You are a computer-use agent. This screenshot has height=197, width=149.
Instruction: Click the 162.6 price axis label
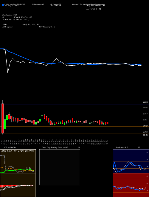coord(145,120)
